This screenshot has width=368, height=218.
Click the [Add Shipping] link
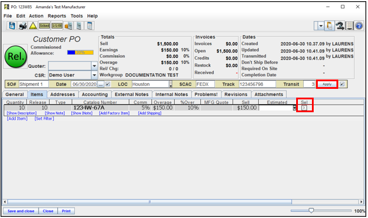click(x=150, y=113)
